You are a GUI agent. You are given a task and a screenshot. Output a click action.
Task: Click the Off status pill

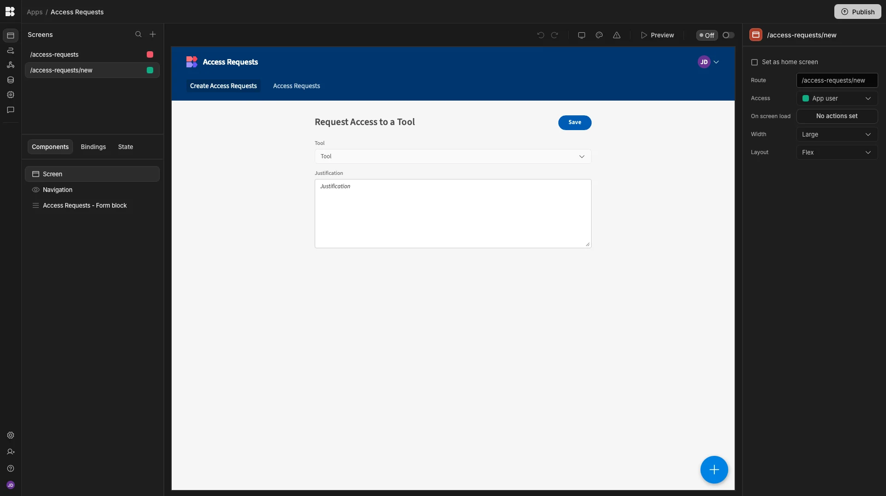tap(706, 35)
